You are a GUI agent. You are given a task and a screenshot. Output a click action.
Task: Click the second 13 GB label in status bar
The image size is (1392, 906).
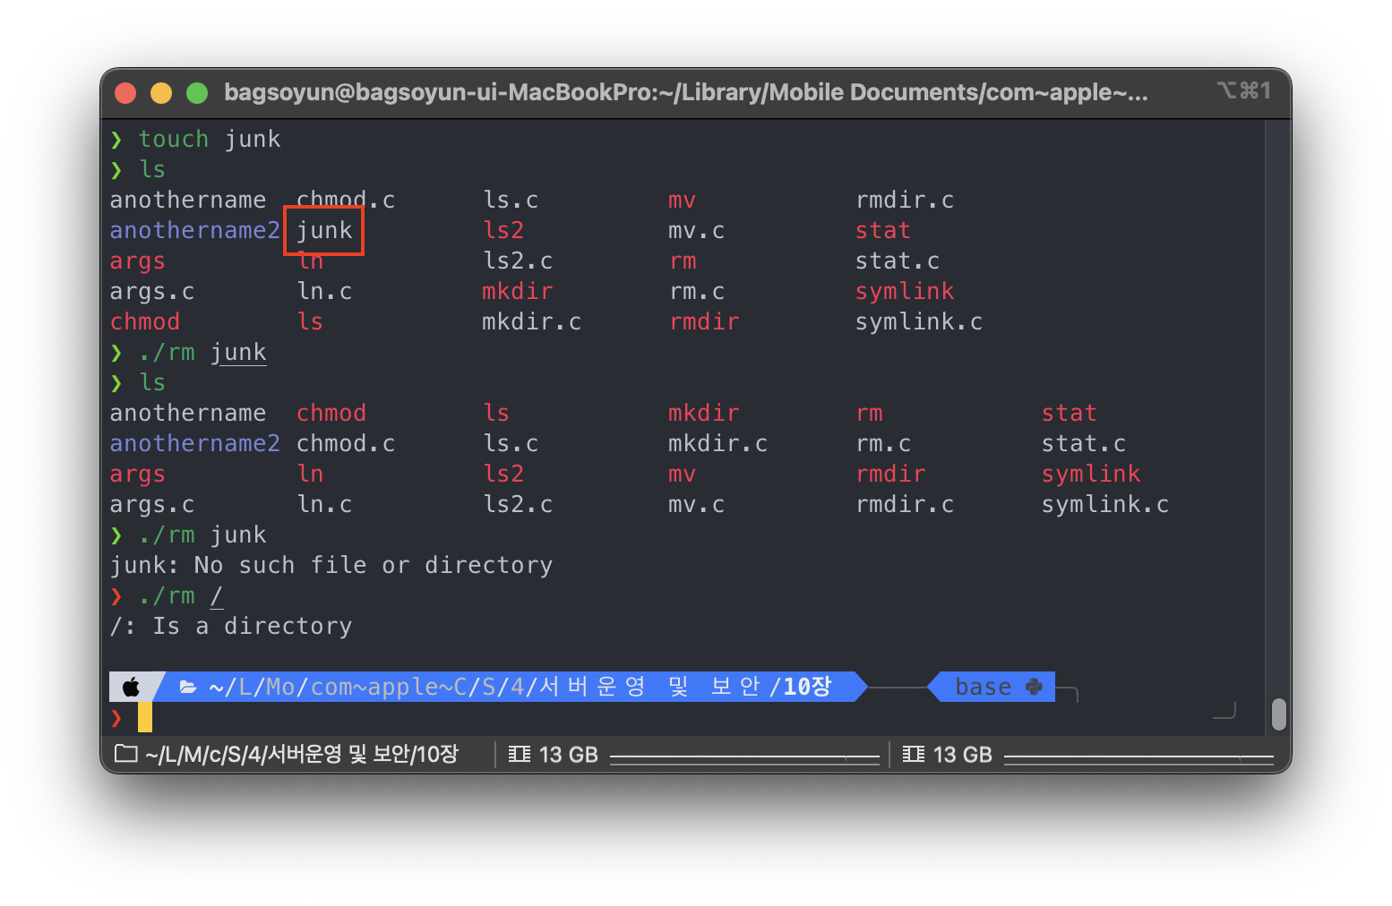963,755
